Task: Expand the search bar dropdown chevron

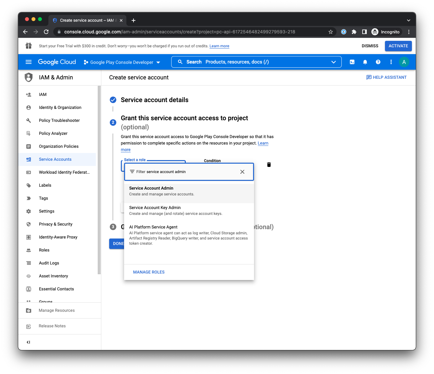Action: (x=334, y=62)
